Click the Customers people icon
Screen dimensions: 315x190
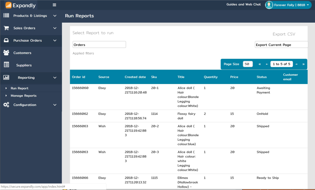(6, 53)
